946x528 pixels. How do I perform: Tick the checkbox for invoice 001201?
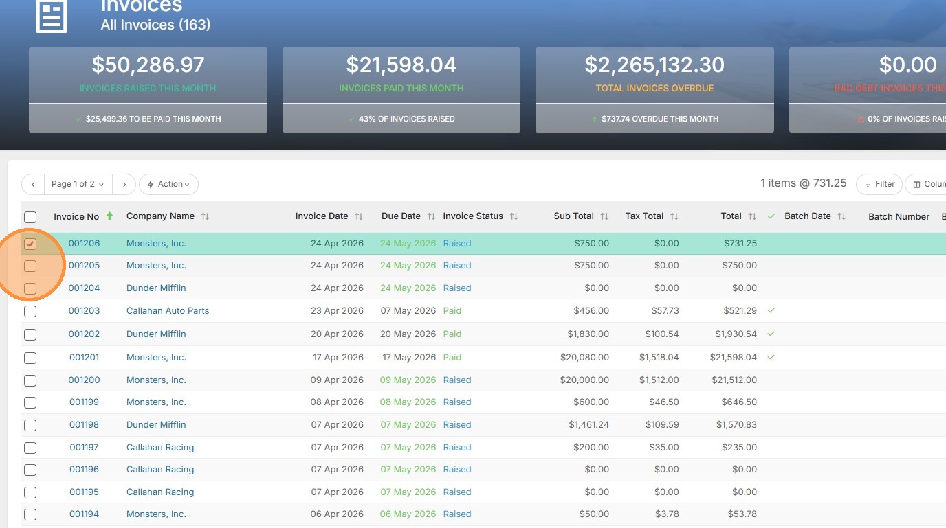(30, 358)
